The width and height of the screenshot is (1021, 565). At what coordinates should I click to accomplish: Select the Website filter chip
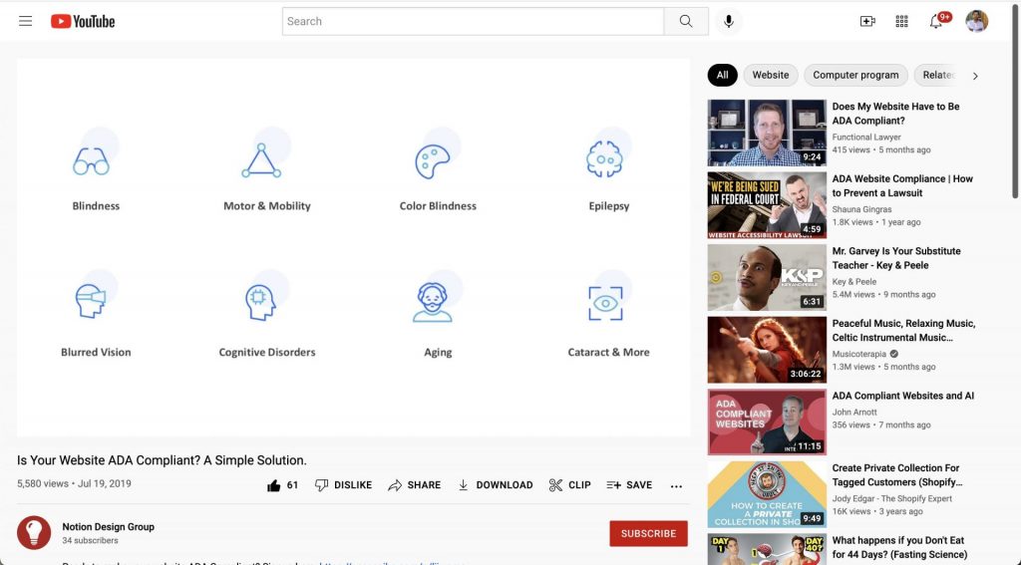click(x=771, y=75)
